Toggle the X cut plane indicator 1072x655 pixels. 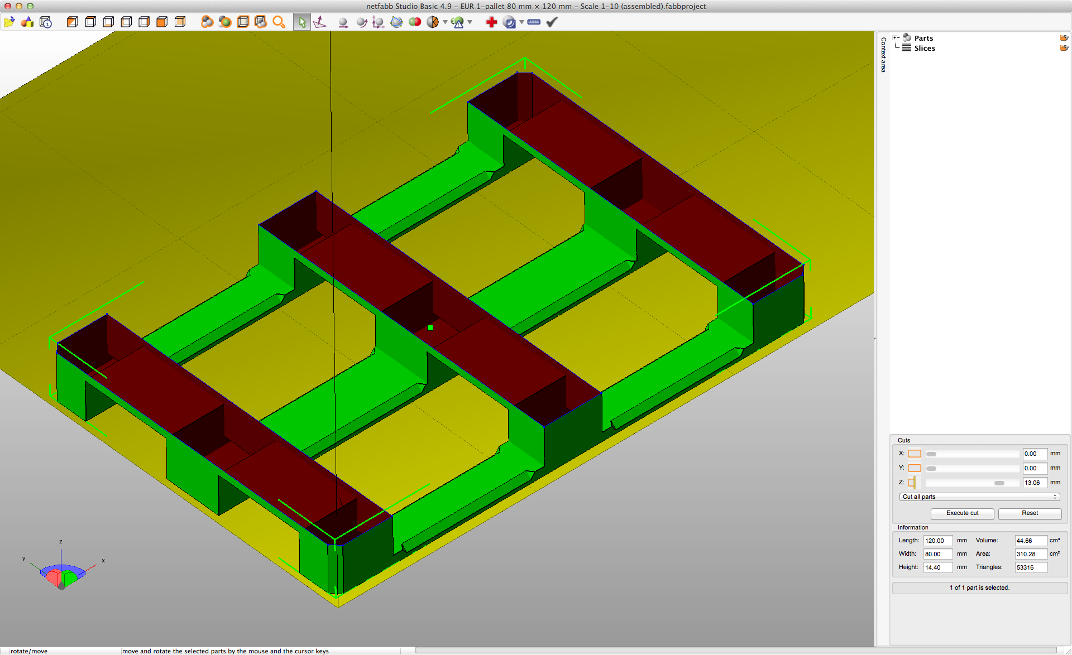pos(914,454)
